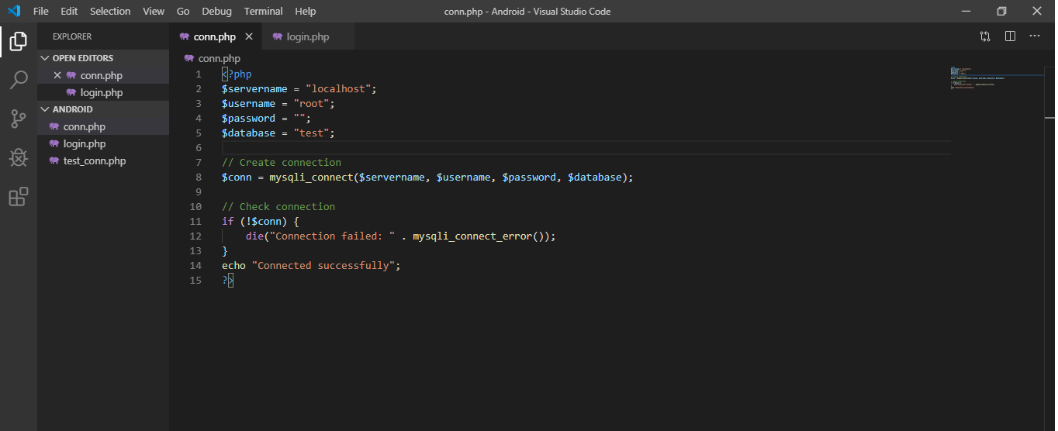This screenshot has width=1058, height=431.
Task: Select login.php under Open Editors
Action: pyautogui.click(x=103, y=92)
